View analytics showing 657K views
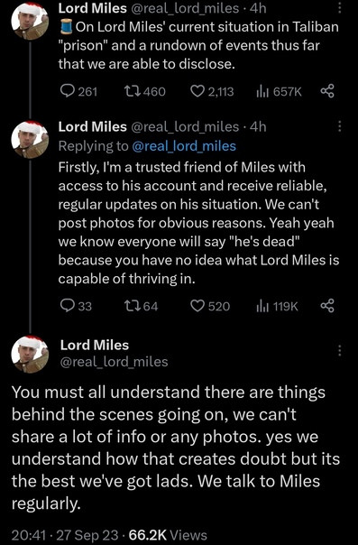 [279, 91]
